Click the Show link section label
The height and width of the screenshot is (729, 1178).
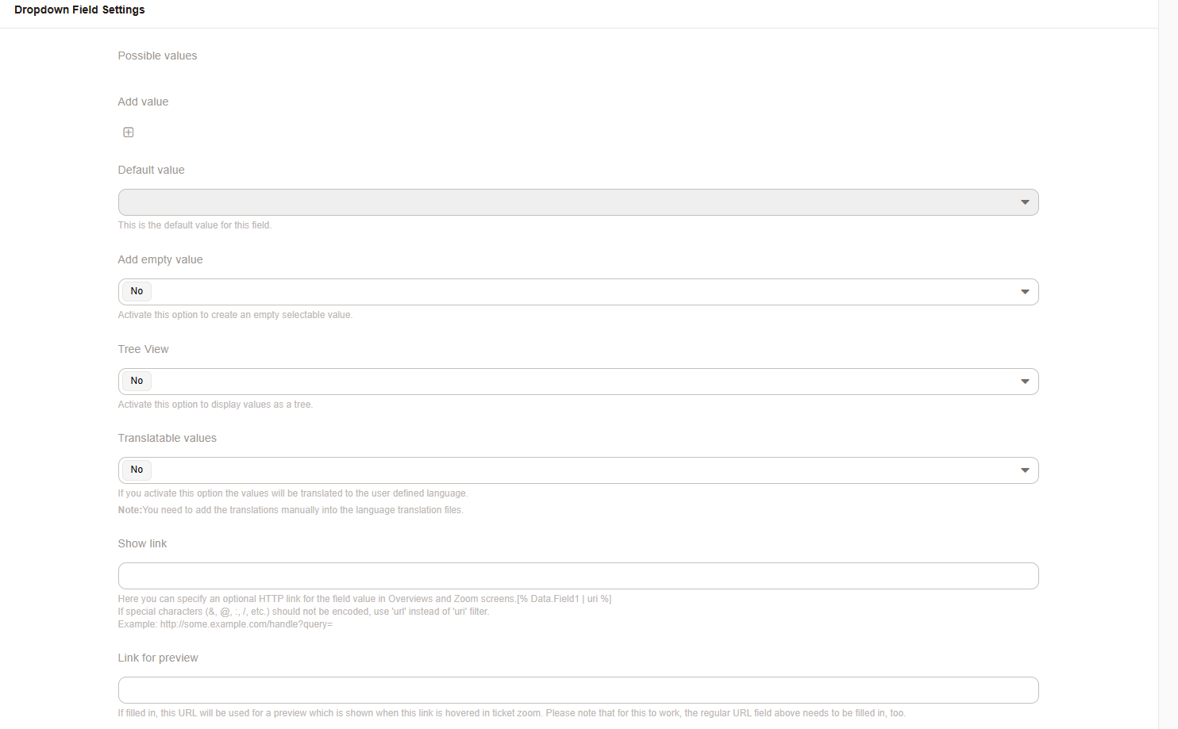click(x=142, y=543)
